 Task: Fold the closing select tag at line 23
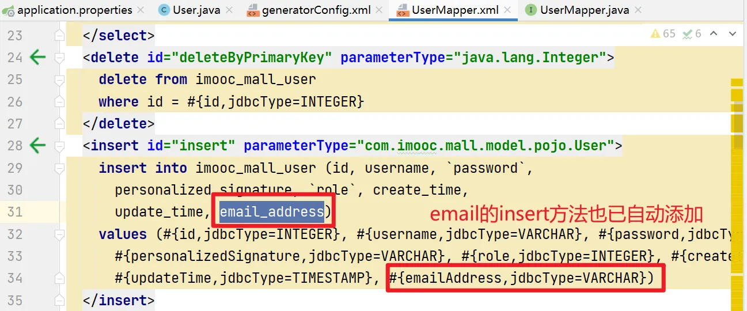59,36
